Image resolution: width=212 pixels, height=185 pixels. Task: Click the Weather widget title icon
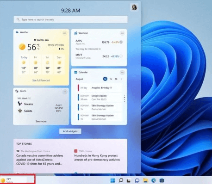tap(17, 32)
